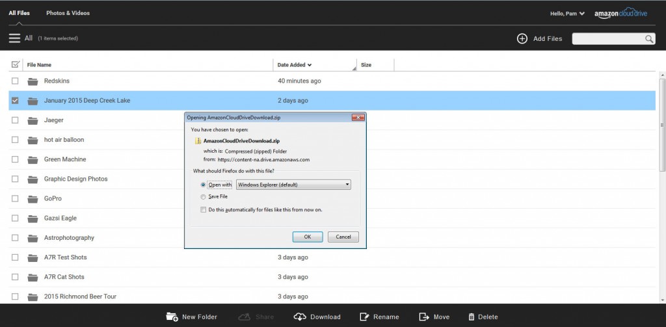666x327 pixels.
Task: Click the Green Machine folder icon
Action: [x=33, y=160]
